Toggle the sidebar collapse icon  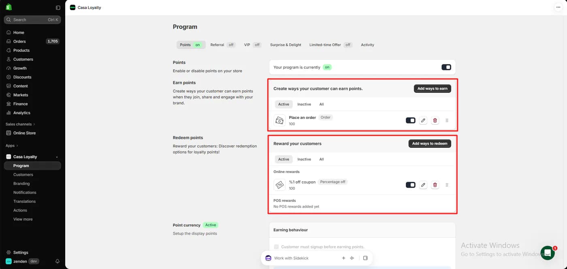point(58,8)
